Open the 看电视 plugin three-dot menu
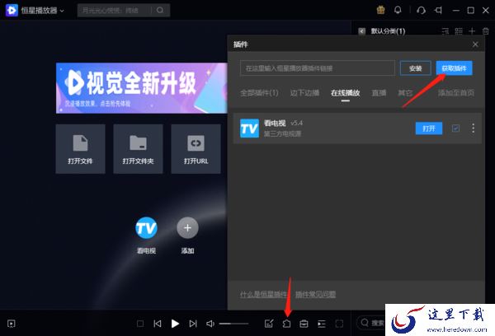The height and width of the screenshot is (336, 495). click(x=473, y=128)
